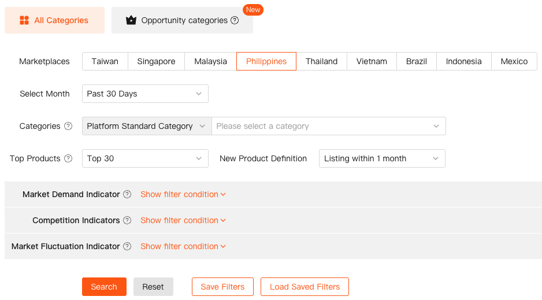
Task: Click Competition Indicators help icon
Action: coord(127,220)
